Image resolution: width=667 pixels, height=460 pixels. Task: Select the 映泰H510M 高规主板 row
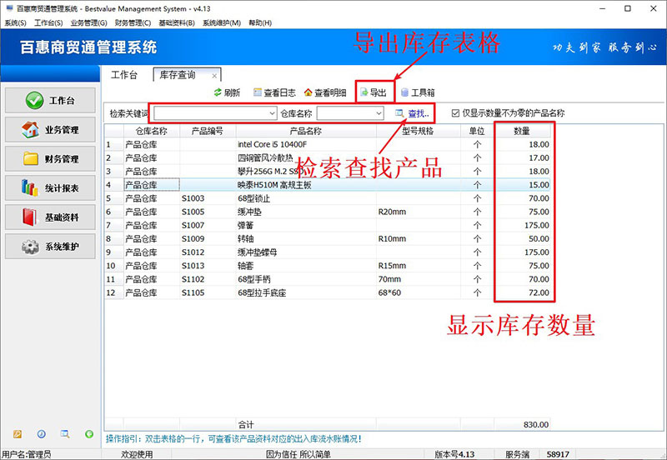(328, 185)
